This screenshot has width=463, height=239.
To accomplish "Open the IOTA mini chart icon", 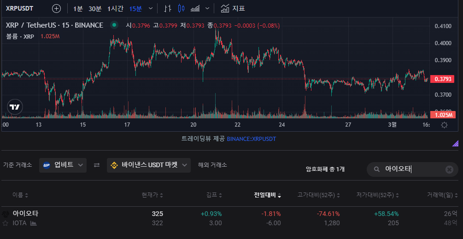I will coord(33,223).
